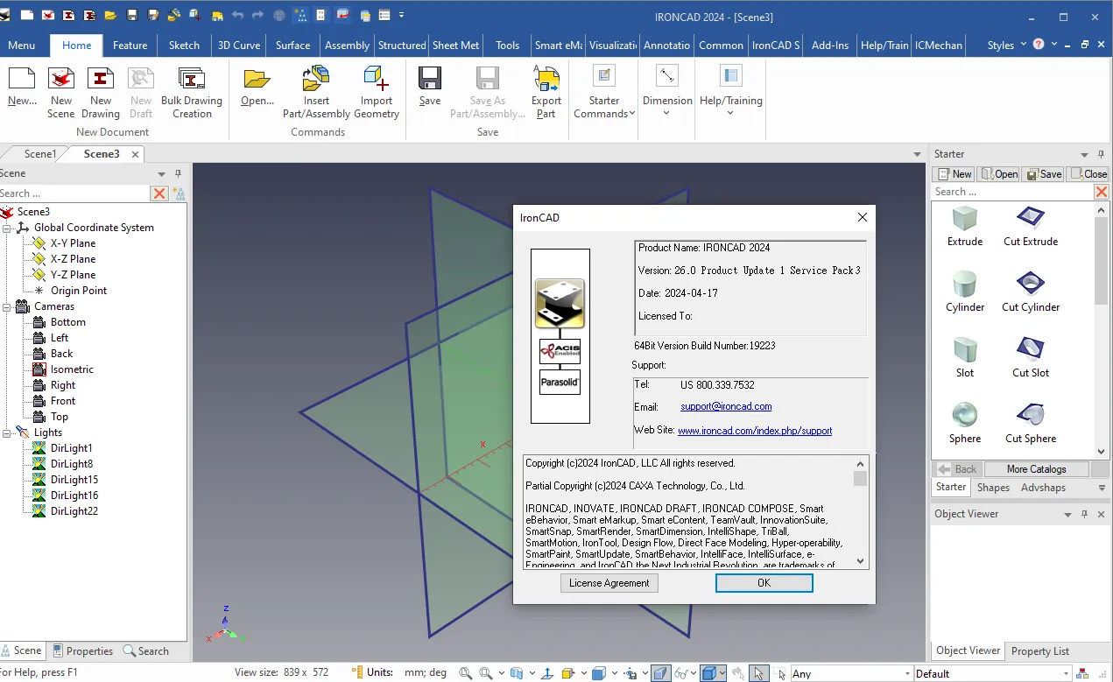This screenshot has width=1113, height=682.
Task: Collapse the Lights tree node
Action: [x=6, y=432]
